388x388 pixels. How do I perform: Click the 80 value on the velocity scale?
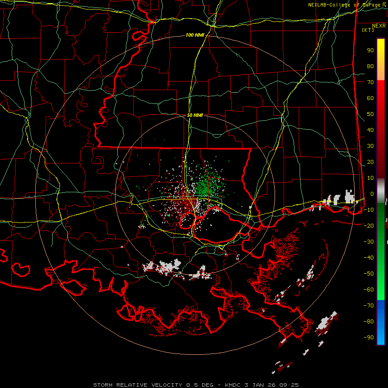point(370,66)
